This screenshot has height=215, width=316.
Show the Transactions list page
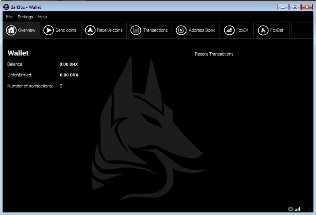(x=149, y=30)
